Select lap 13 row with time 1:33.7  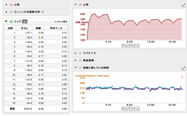[36, 89]
